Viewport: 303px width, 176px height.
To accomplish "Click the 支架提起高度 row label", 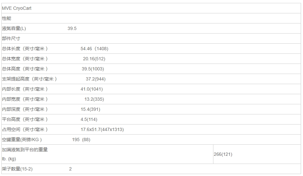I will (x=29, y=79).
